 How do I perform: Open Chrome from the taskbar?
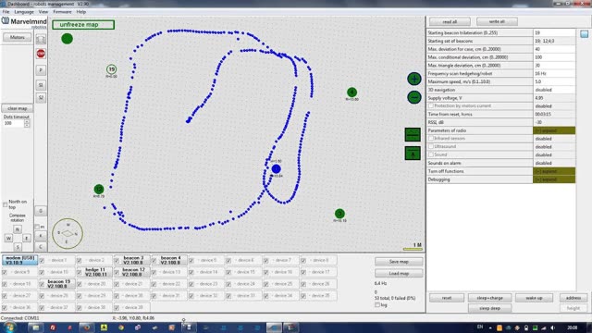tap(121, 327)
